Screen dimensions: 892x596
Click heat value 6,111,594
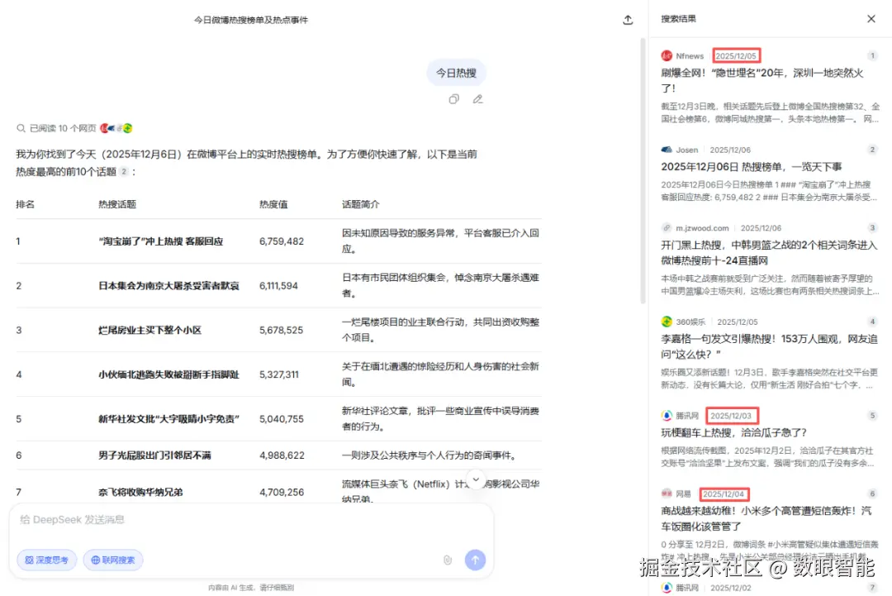(279, 286)
